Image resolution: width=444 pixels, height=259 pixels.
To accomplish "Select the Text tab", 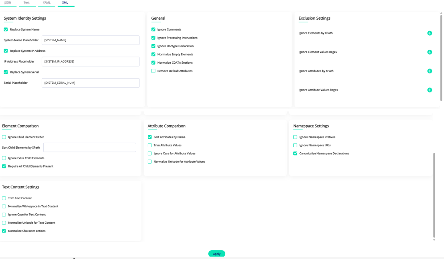I will [x=26, y=3].
